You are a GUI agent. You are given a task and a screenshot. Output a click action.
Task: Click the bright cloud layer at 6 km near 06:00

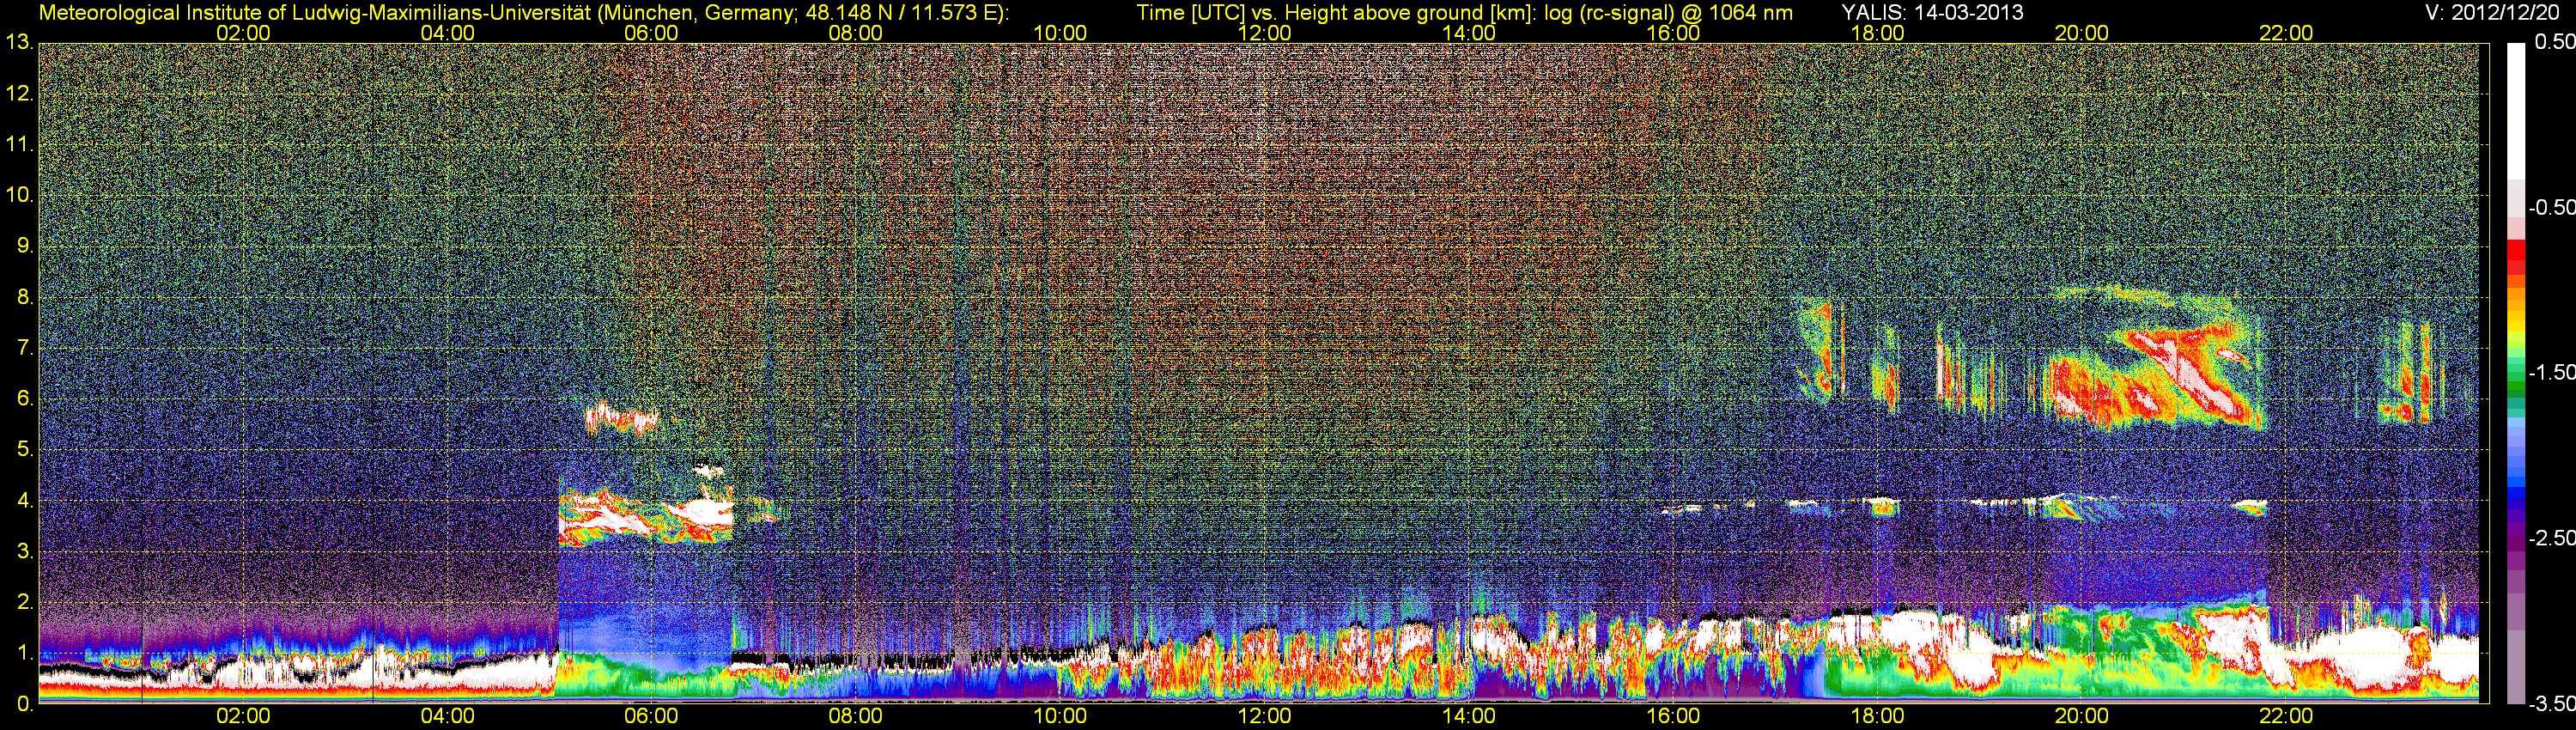620,416
